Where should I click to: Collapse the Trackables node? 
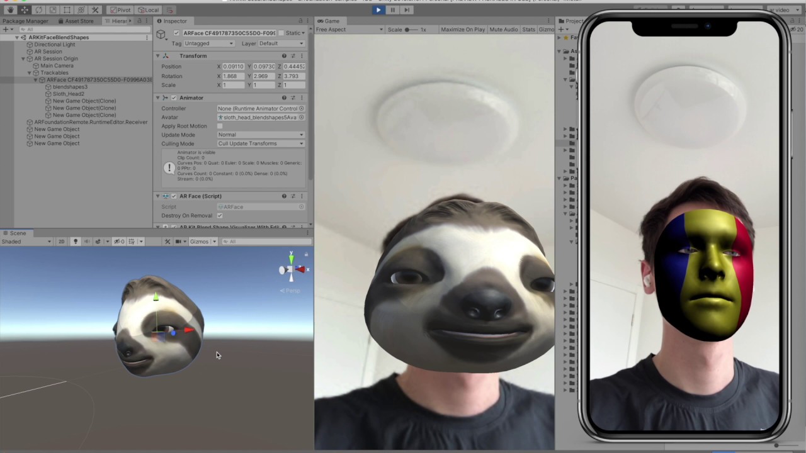pyautogui.click(x=30, y=73)
